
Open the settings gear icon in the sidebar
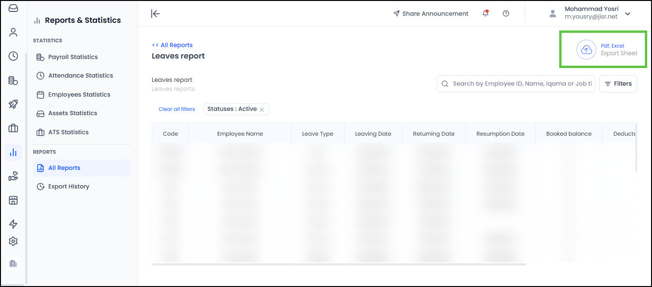coord(13,241)
